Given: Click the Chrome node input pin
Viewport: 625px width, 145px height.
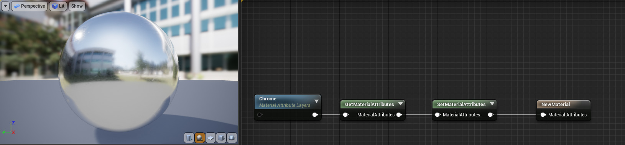Looking at the screenshot, I should [260, 114].
